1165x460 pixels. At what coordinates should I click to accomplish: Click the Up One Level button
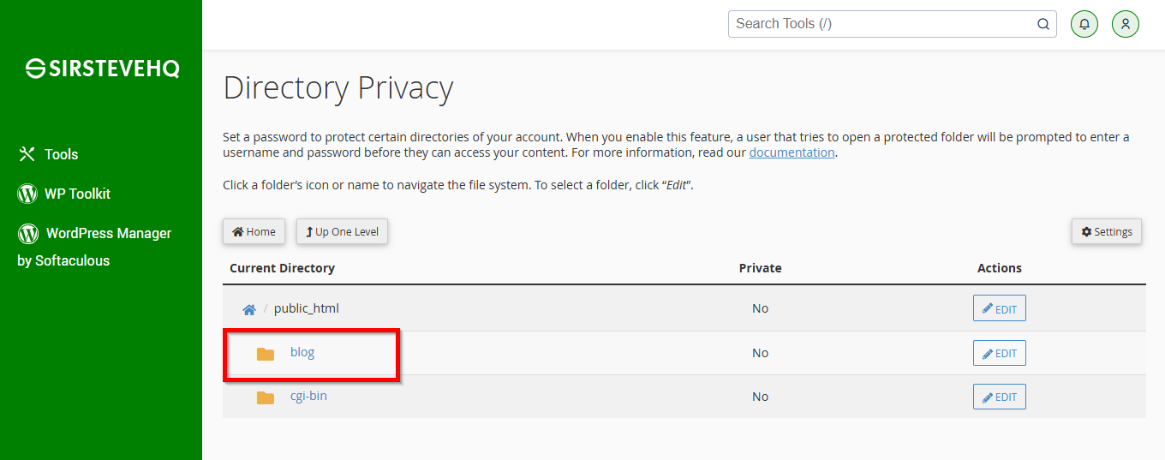coord(343,231)
